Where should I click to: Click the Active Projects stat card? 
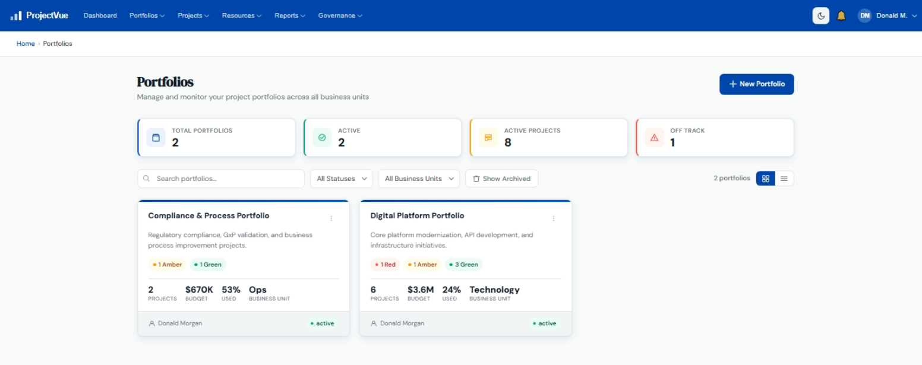pos(548,138)
